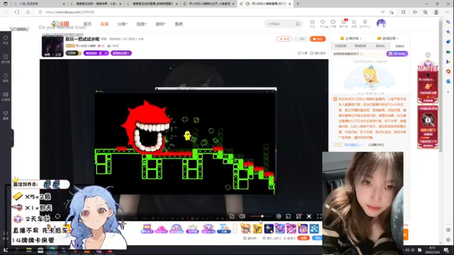454x255 pixels.
Task: Open the ranking icon in left sidebar
Action: 6,59
